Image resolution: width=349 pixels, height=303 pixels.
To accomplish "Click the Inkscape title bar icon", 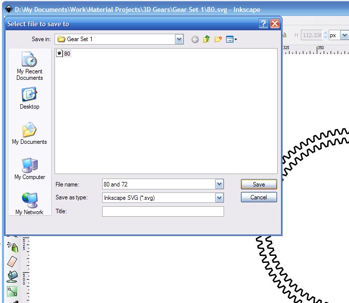I will tap(9, 9).
